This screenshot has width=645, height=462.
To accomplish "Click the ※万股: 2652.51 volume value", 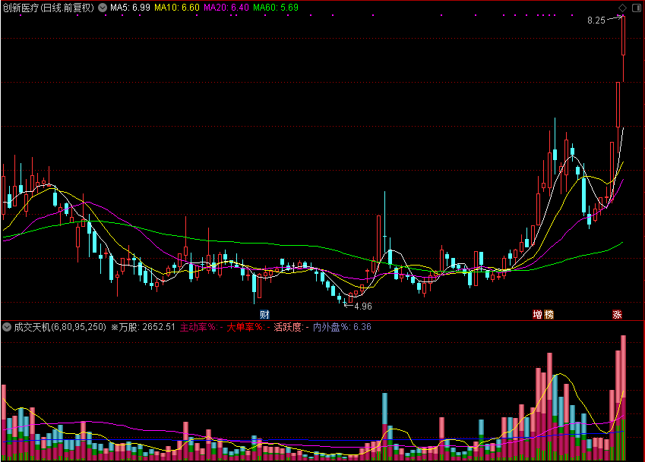I will pos(143,327).
